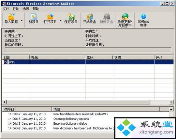Open the 帮助 menu
Image resolution: width=176 pixels, height=139 pixels.
click(x=36, y=9)
